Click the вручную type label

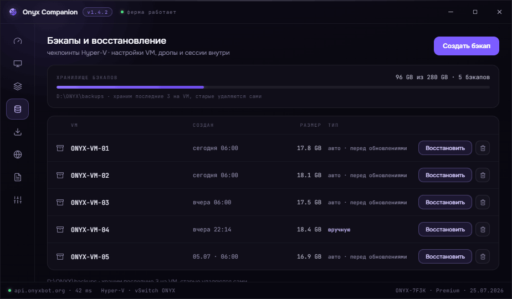pyautogui.click(x=339, y=229)
